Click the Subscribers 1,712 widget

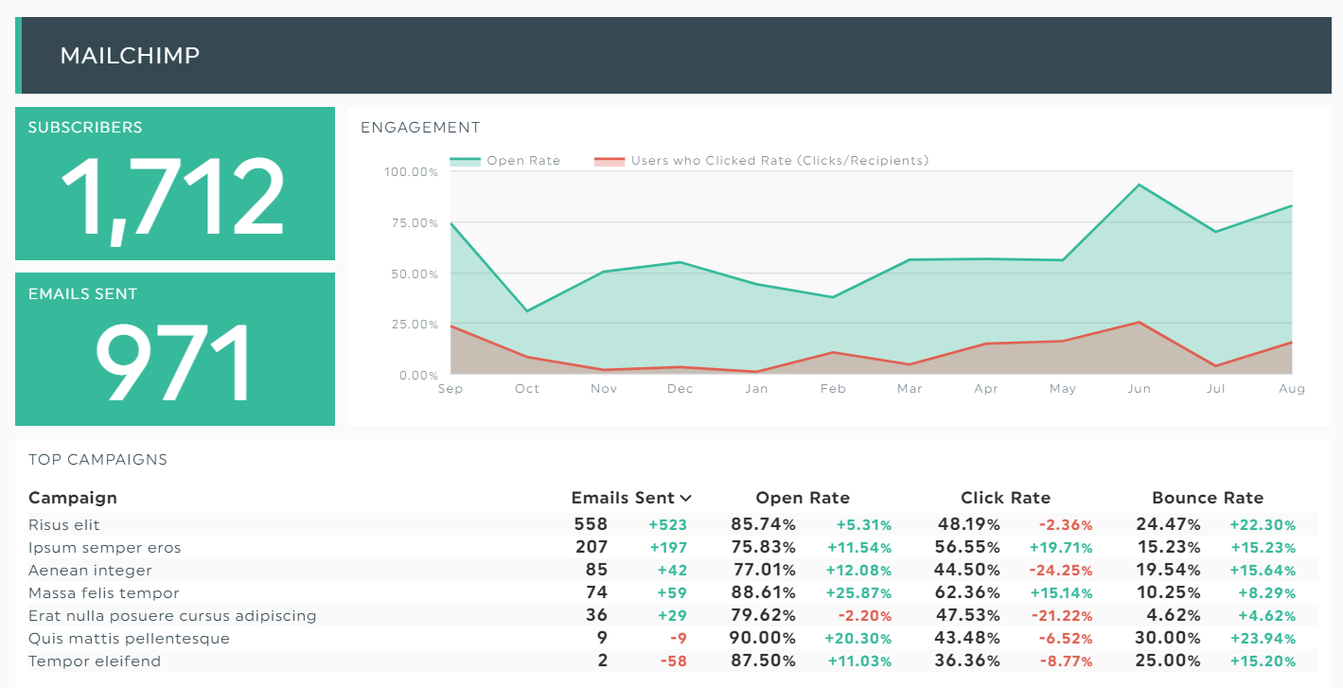pos(175,184)
